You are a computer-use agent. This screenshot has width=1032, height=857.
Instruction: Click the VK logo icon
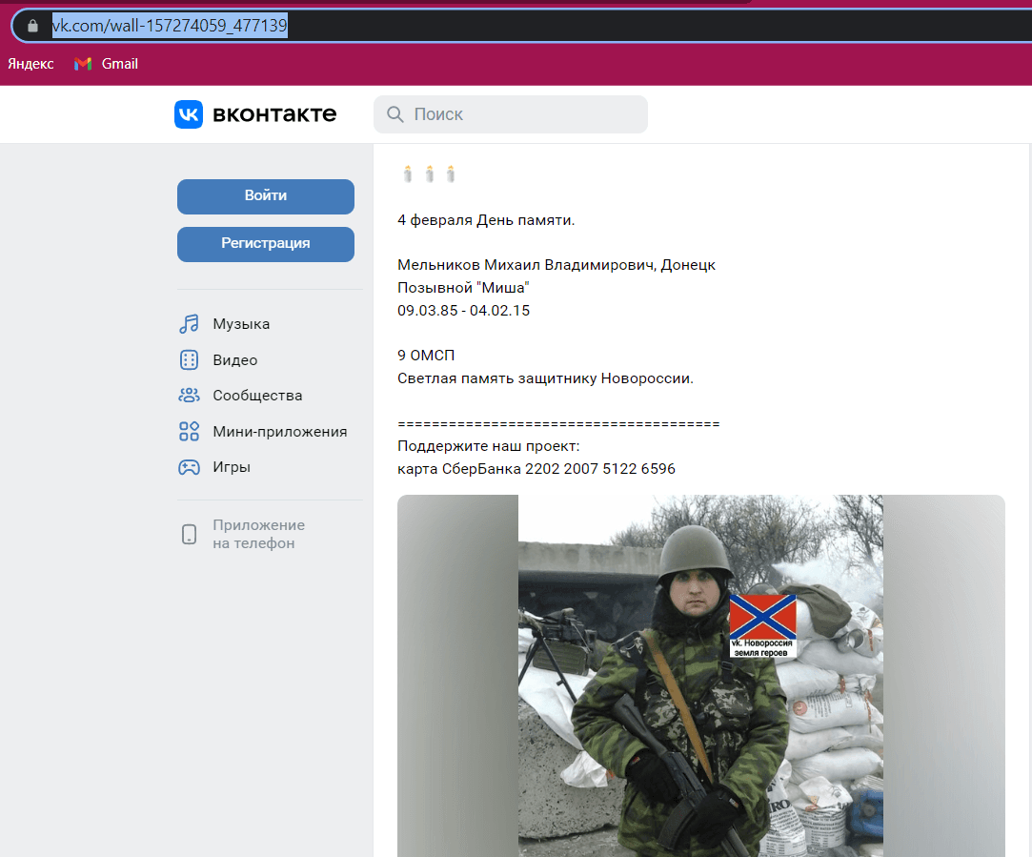(189, 114)
